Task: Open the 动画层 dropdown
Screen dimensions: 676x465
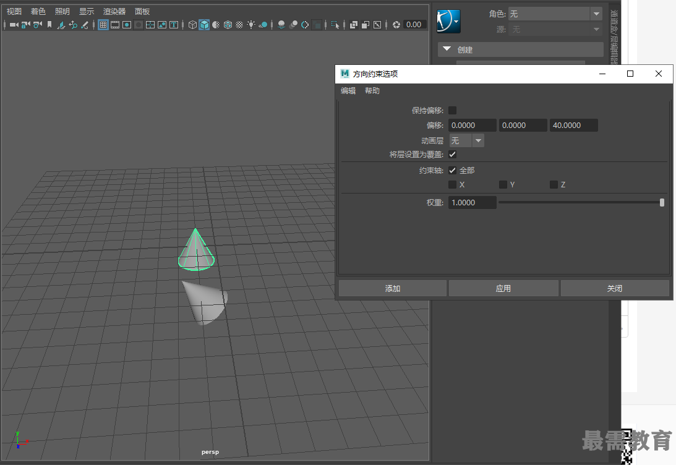Action: [x=466, y=140]
